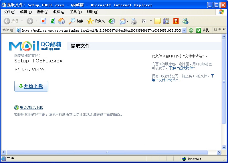Viewport: 228px width, 163px height.
Task: Open the Mail button dropdown arrow
Action: (128, 21)
